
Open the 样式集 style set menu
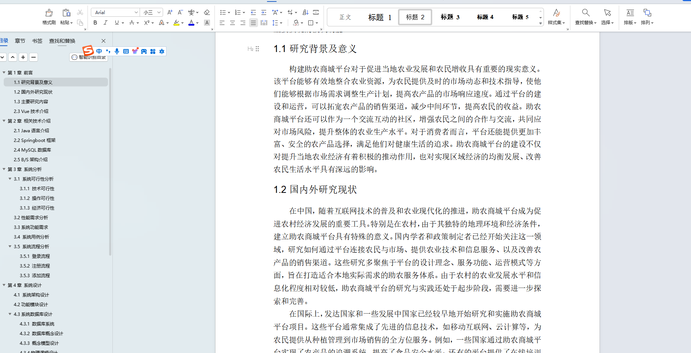[x=556, y=17]
